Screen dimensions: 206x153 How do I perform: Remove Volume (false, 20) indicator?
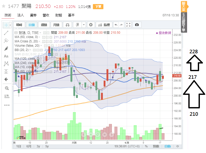point(52,46)
